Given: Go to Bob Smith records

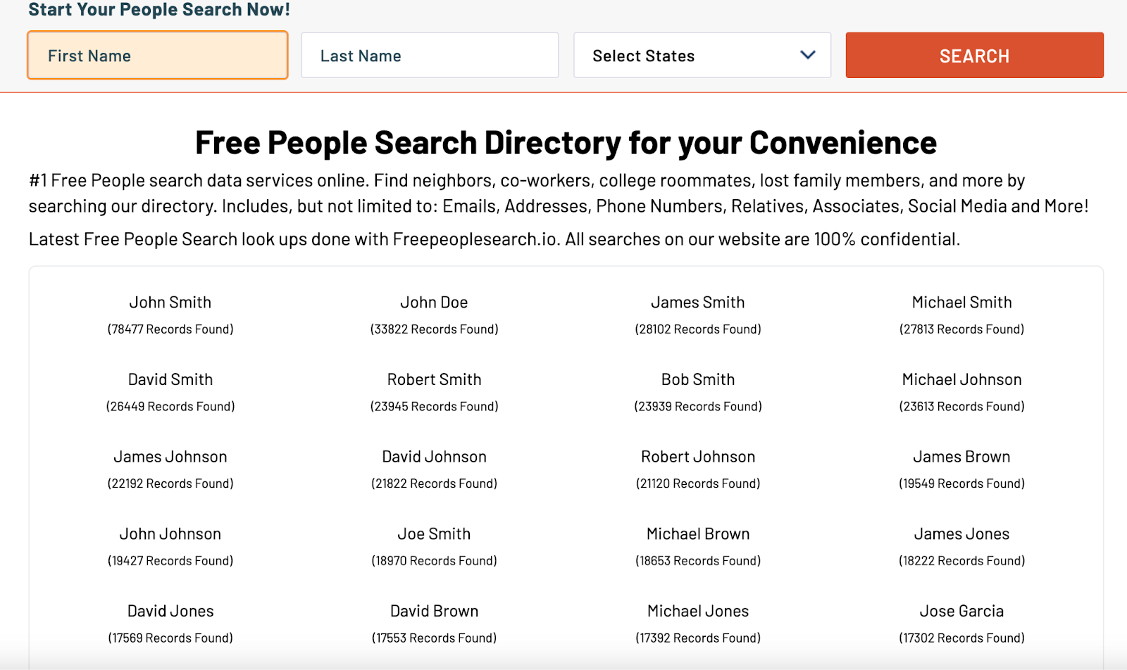Looking at the screenshot, I should click(697, 380).
